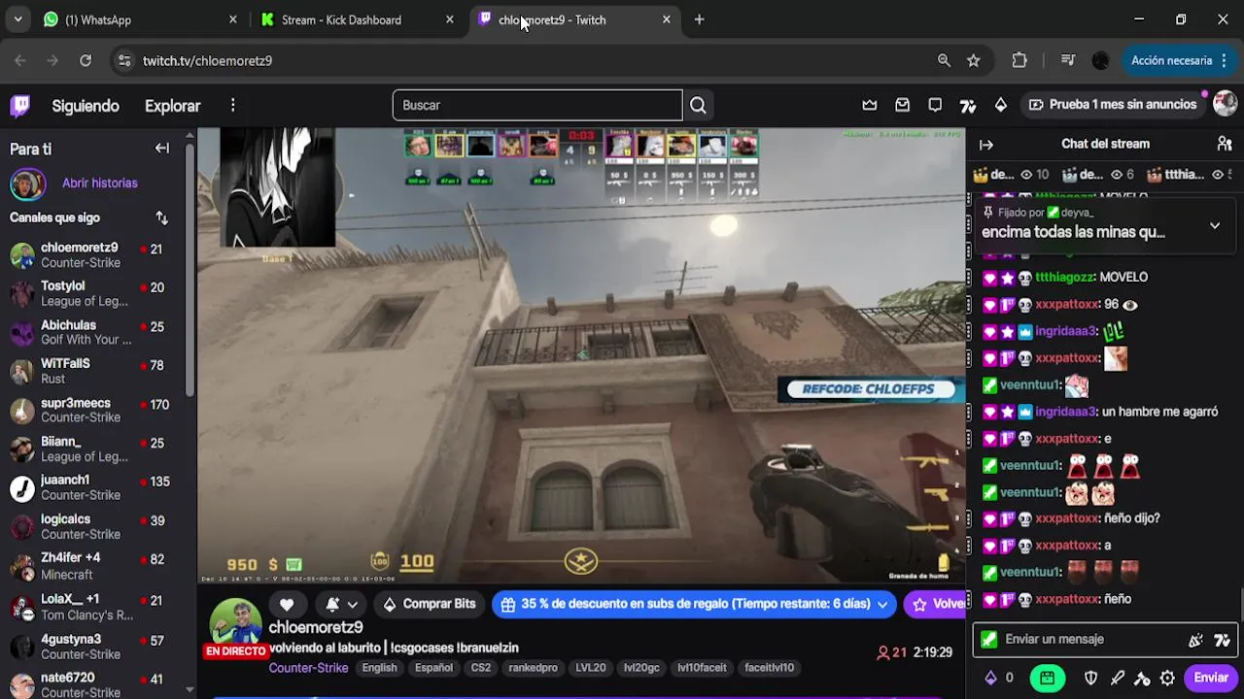Open Chrome tab search dropdown

click(x=17, y=19)
